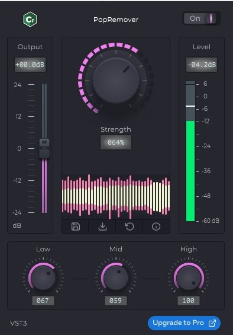Click the Mid band knob
Viewport: 233px width, 335px height.
116,277
